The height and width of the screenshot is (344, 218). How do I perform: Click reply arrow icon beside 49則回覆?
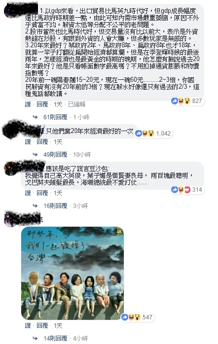tap(35, 155)
